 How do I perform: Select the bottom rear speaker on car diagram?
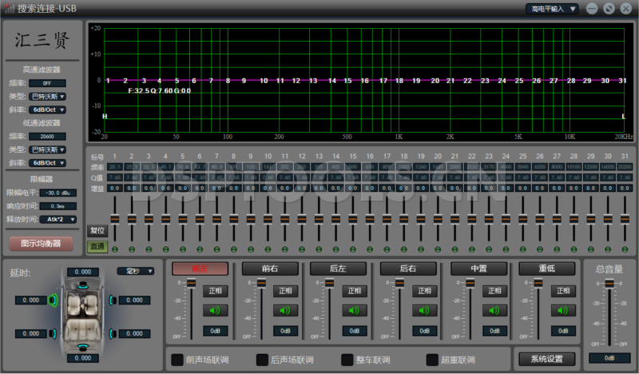point(82,346)
